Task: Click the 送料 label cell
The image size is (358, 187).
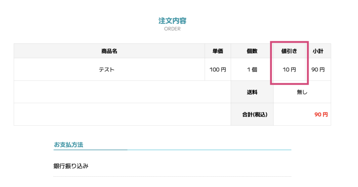Action: (x=252, y=92)
